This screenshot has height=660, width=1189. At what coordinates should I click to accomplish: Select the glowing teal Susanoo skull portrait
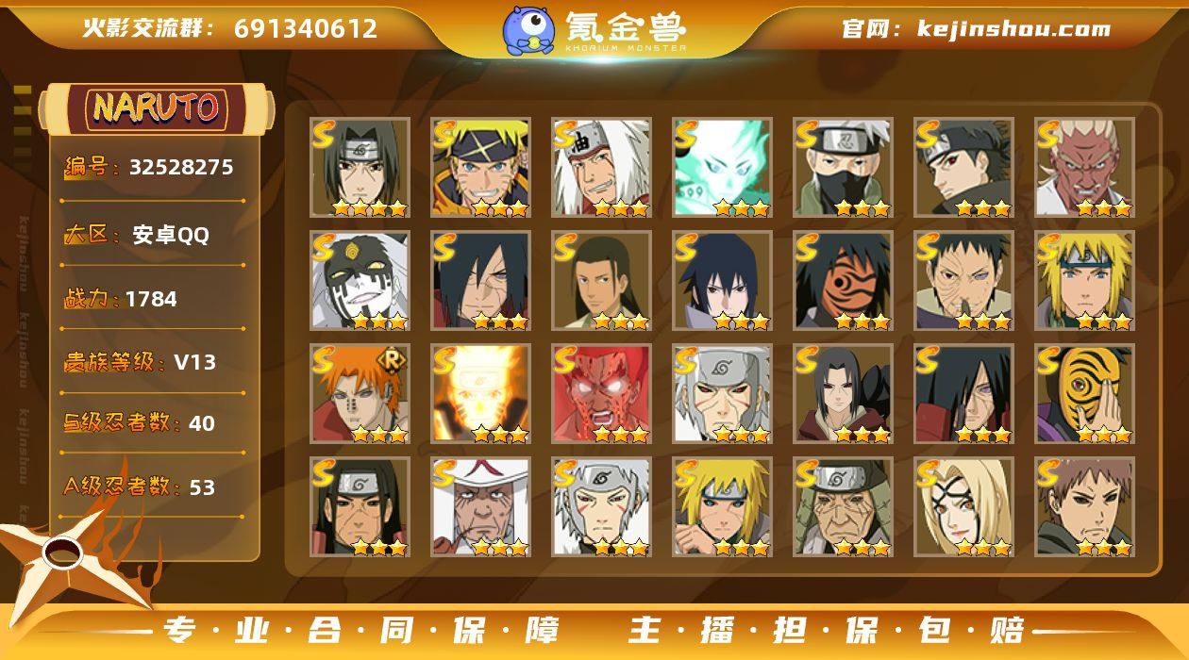click(x=723, y=168)
